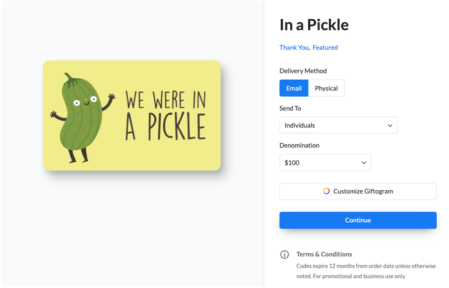Open the Thank You category
This screenshot has height=288, width=449.
294,47
